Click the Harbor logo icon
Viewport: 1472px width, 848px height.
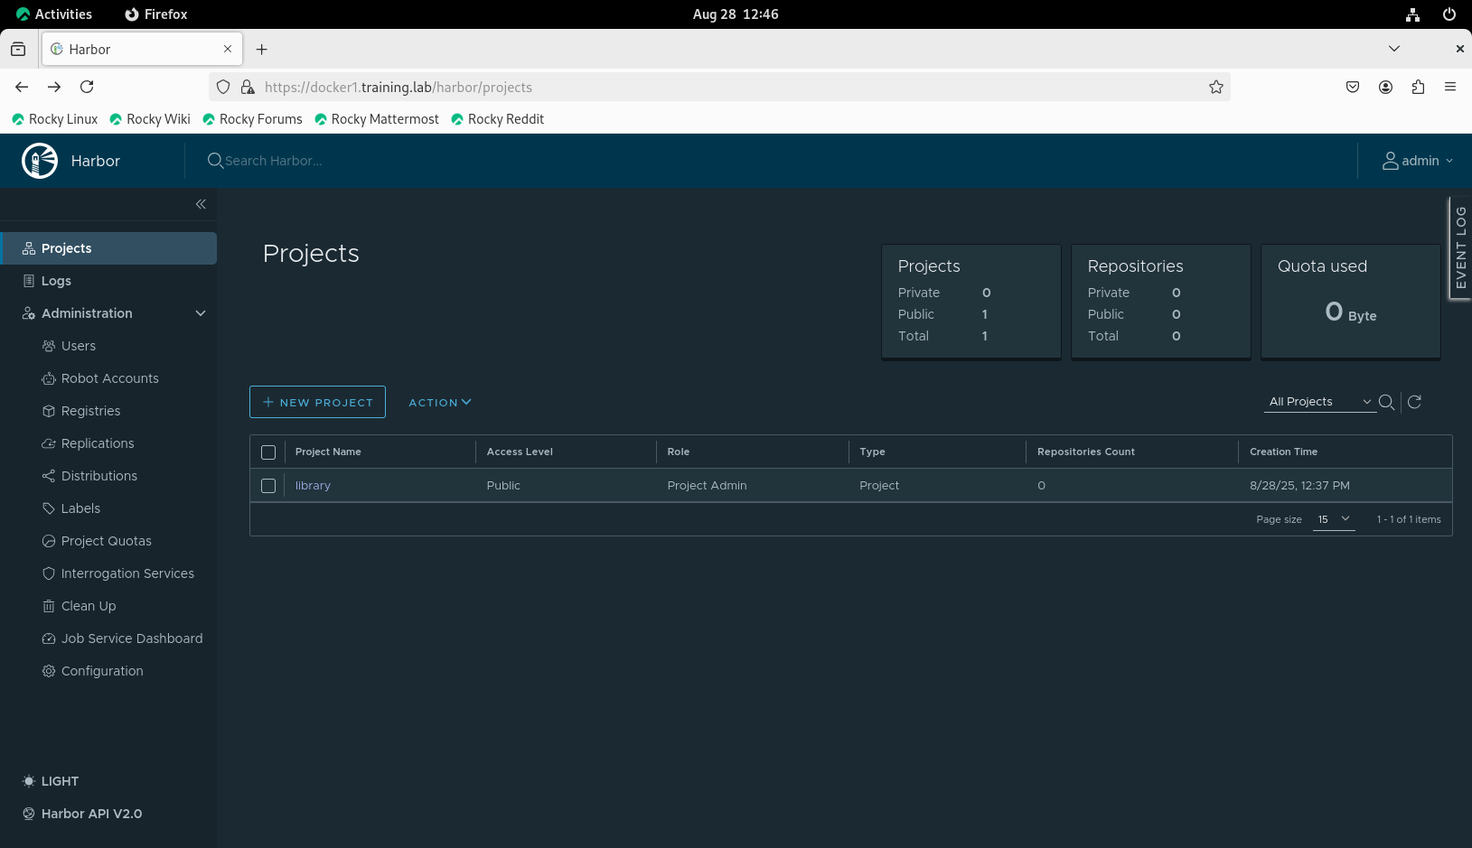click(x=40, y=161)
